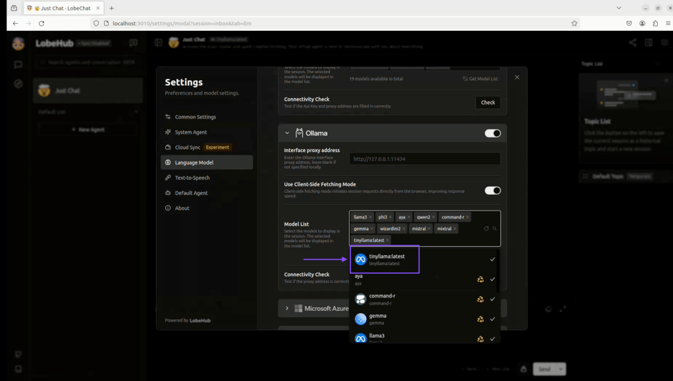Remove the qwen2 model tag
Screen dimensions: 673x381
coord(434,217)
